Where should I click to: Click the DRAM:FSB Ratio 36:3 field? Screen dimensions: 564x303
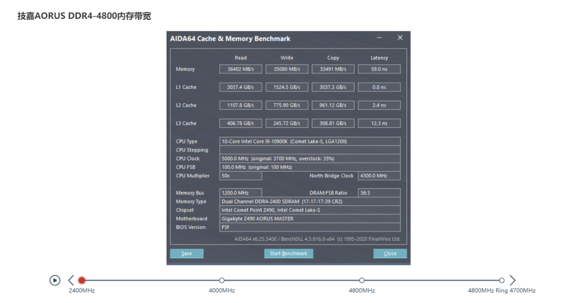coord(379,193)
